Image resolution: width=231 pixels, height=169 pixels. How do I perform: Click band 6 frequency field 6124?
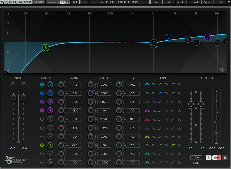click(x=104, y=128)
